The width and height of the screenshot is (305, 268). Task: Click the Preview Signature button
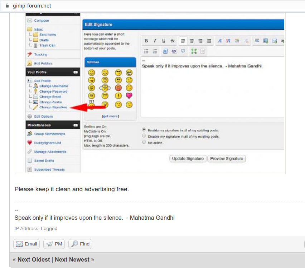point(227,159)
